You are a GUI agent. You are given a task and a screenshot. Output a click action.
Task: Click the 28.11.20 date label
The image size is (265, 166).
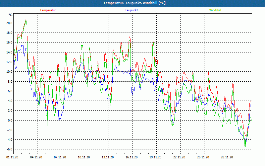click(x=227, y=157)
